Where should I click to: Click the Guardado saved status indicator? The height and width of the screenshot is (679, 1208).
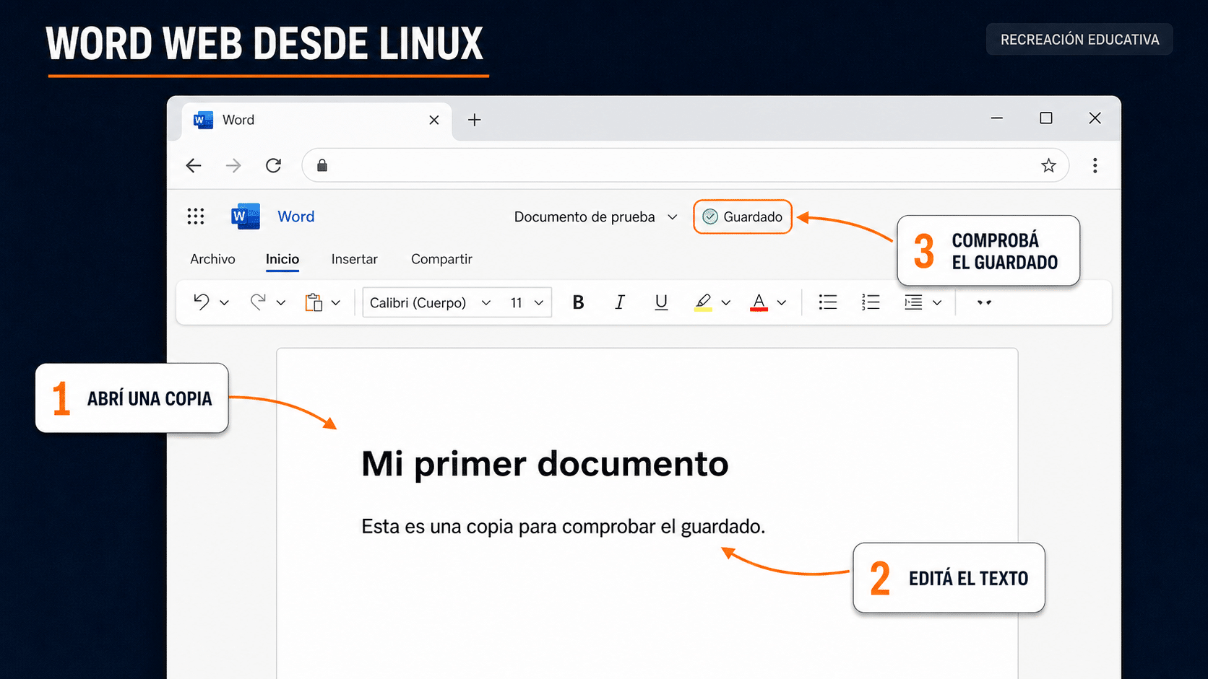[743, 216]
